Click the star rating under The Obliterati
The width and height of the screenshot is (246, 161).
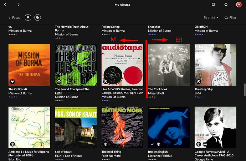point(13,97)
